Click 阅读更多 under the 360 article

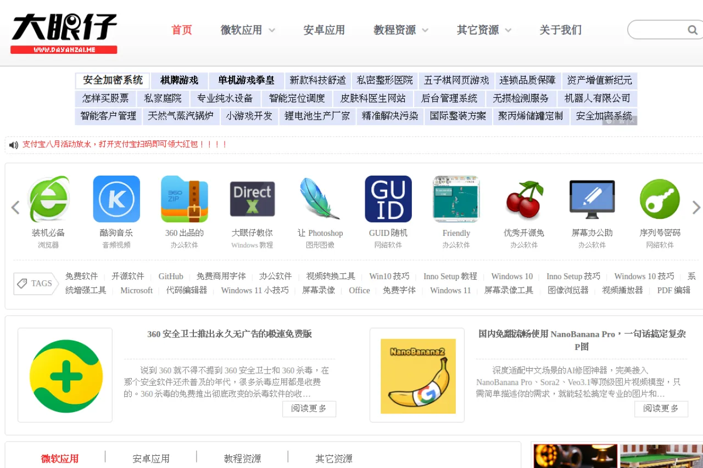coord(309,409)
